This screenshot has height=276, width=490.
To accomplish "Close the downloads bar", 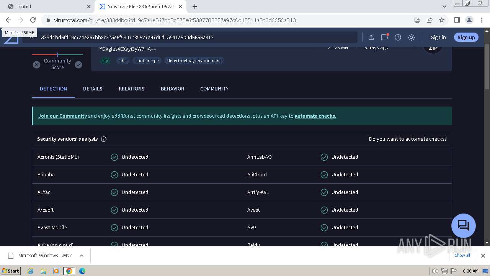I will coord(483,256).
